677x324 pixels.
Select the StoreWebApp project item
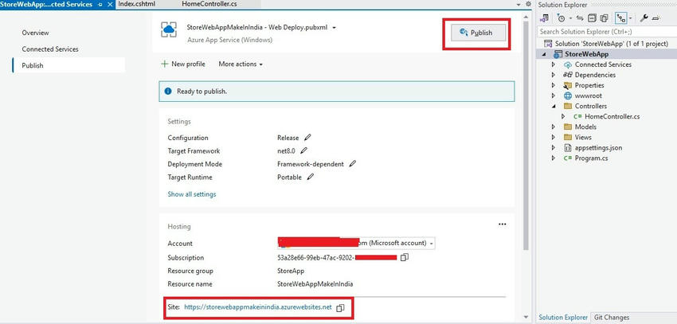[586, 54]
